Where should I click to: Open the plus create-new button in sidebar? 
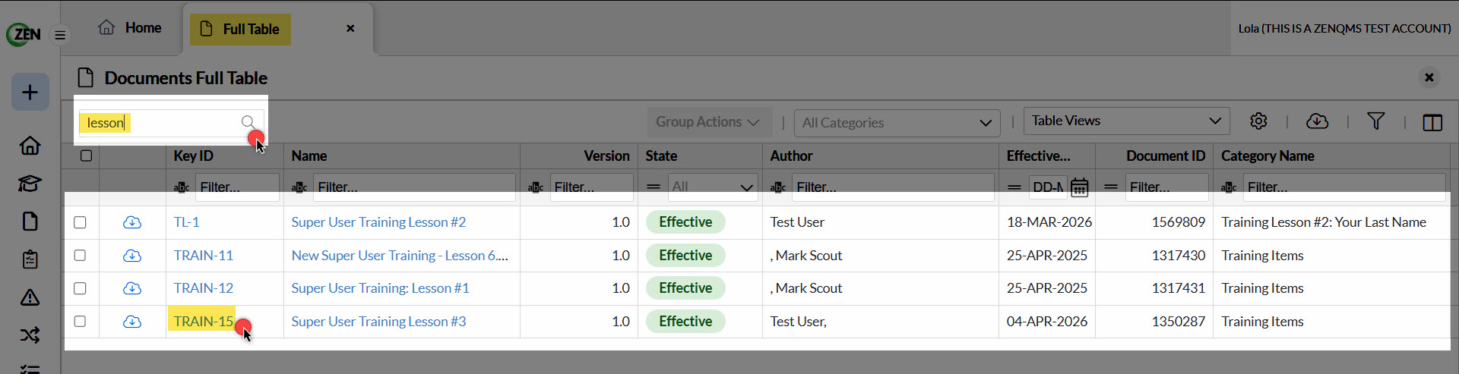pyautogui.click(x=30, y=92)
